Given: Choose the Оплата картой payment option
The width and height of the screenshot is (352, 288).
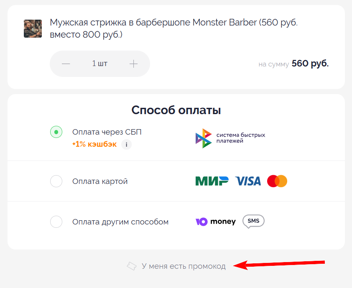Looking at the screenshot, I should pos(56,181).
